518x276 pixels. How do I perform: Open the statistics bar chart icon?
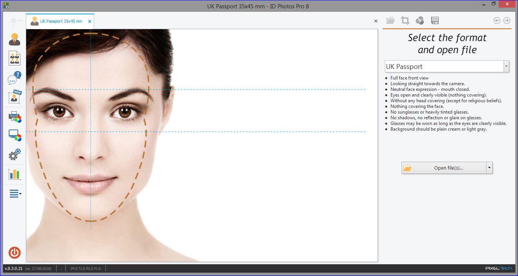[x=14, y=174]
